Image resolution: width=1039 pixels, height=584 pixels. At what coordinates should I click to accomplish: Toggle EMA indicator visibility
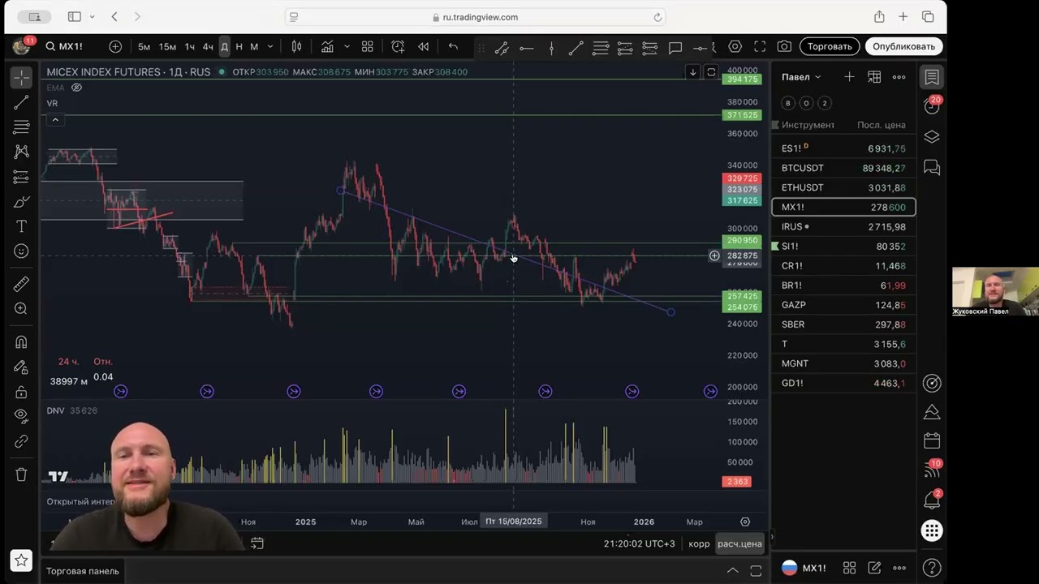click(x=77, y=88)
